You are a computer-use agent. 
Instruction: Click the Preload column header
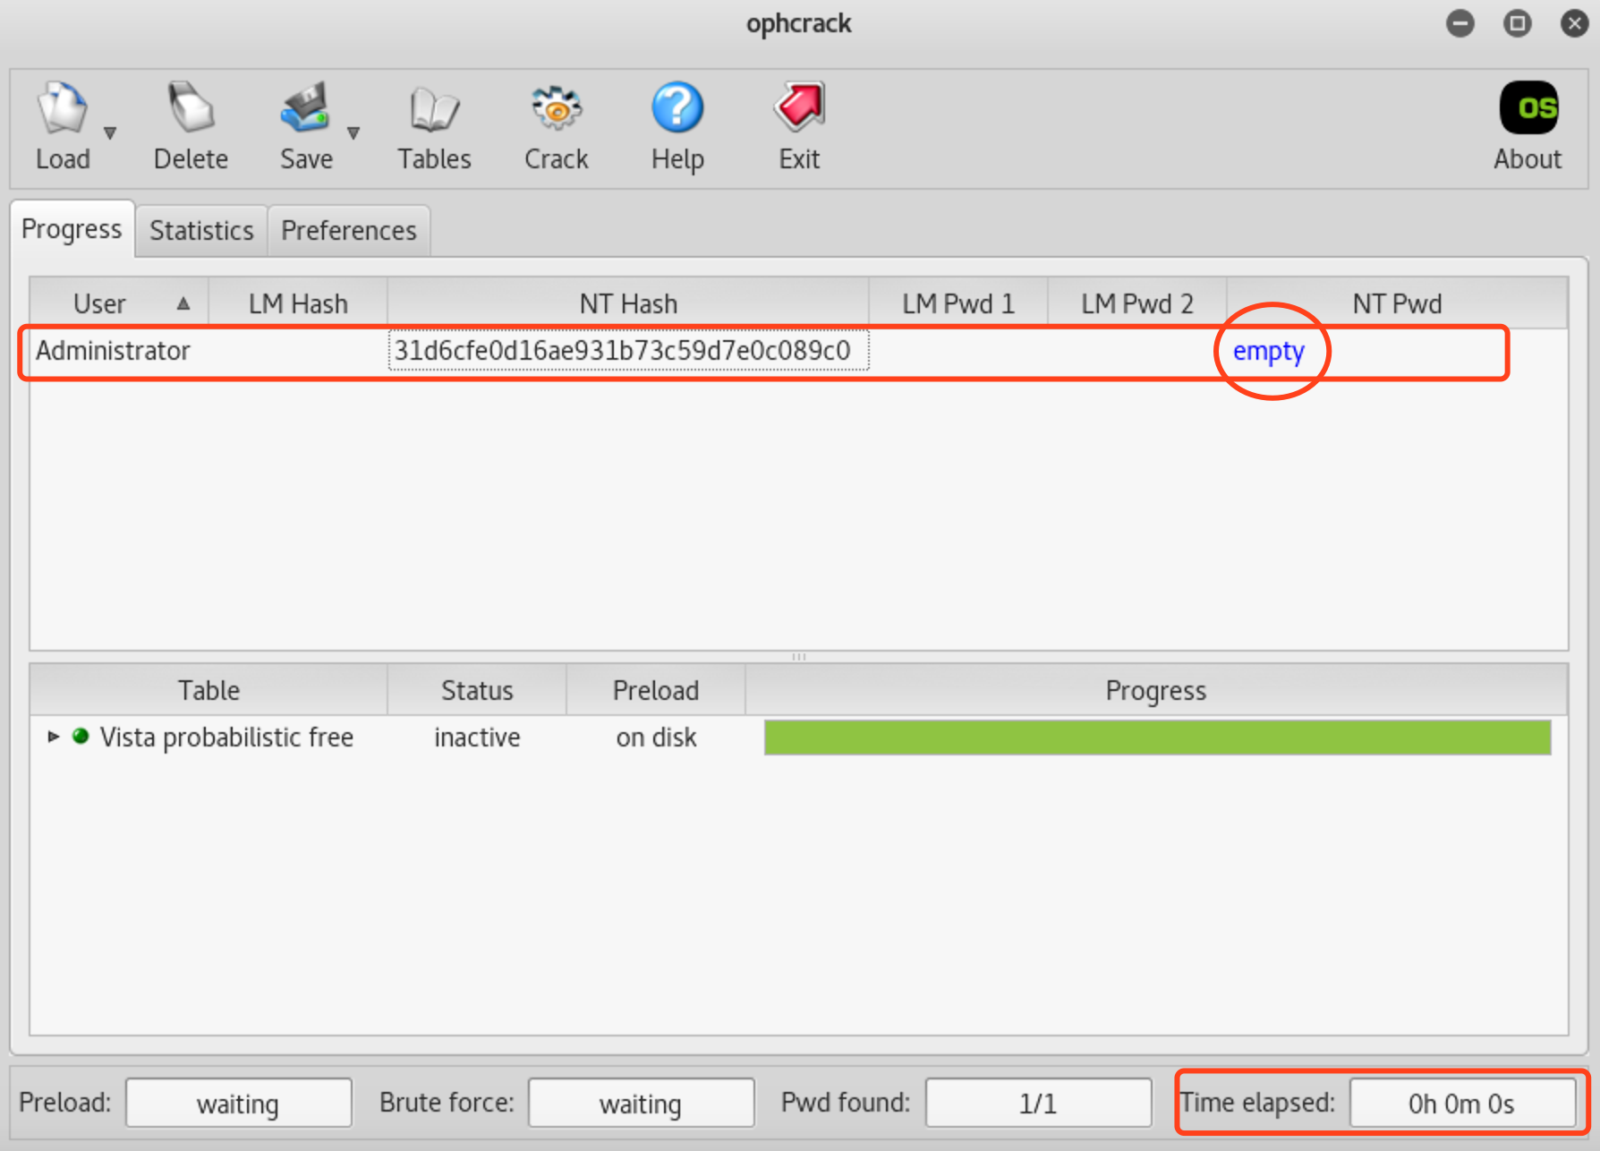point(656,690)
